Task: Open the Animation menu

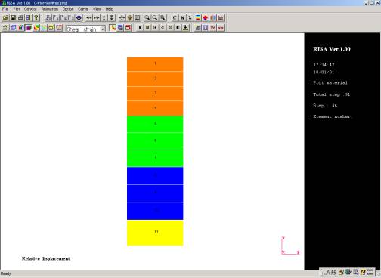Action: tap(50, 9)
